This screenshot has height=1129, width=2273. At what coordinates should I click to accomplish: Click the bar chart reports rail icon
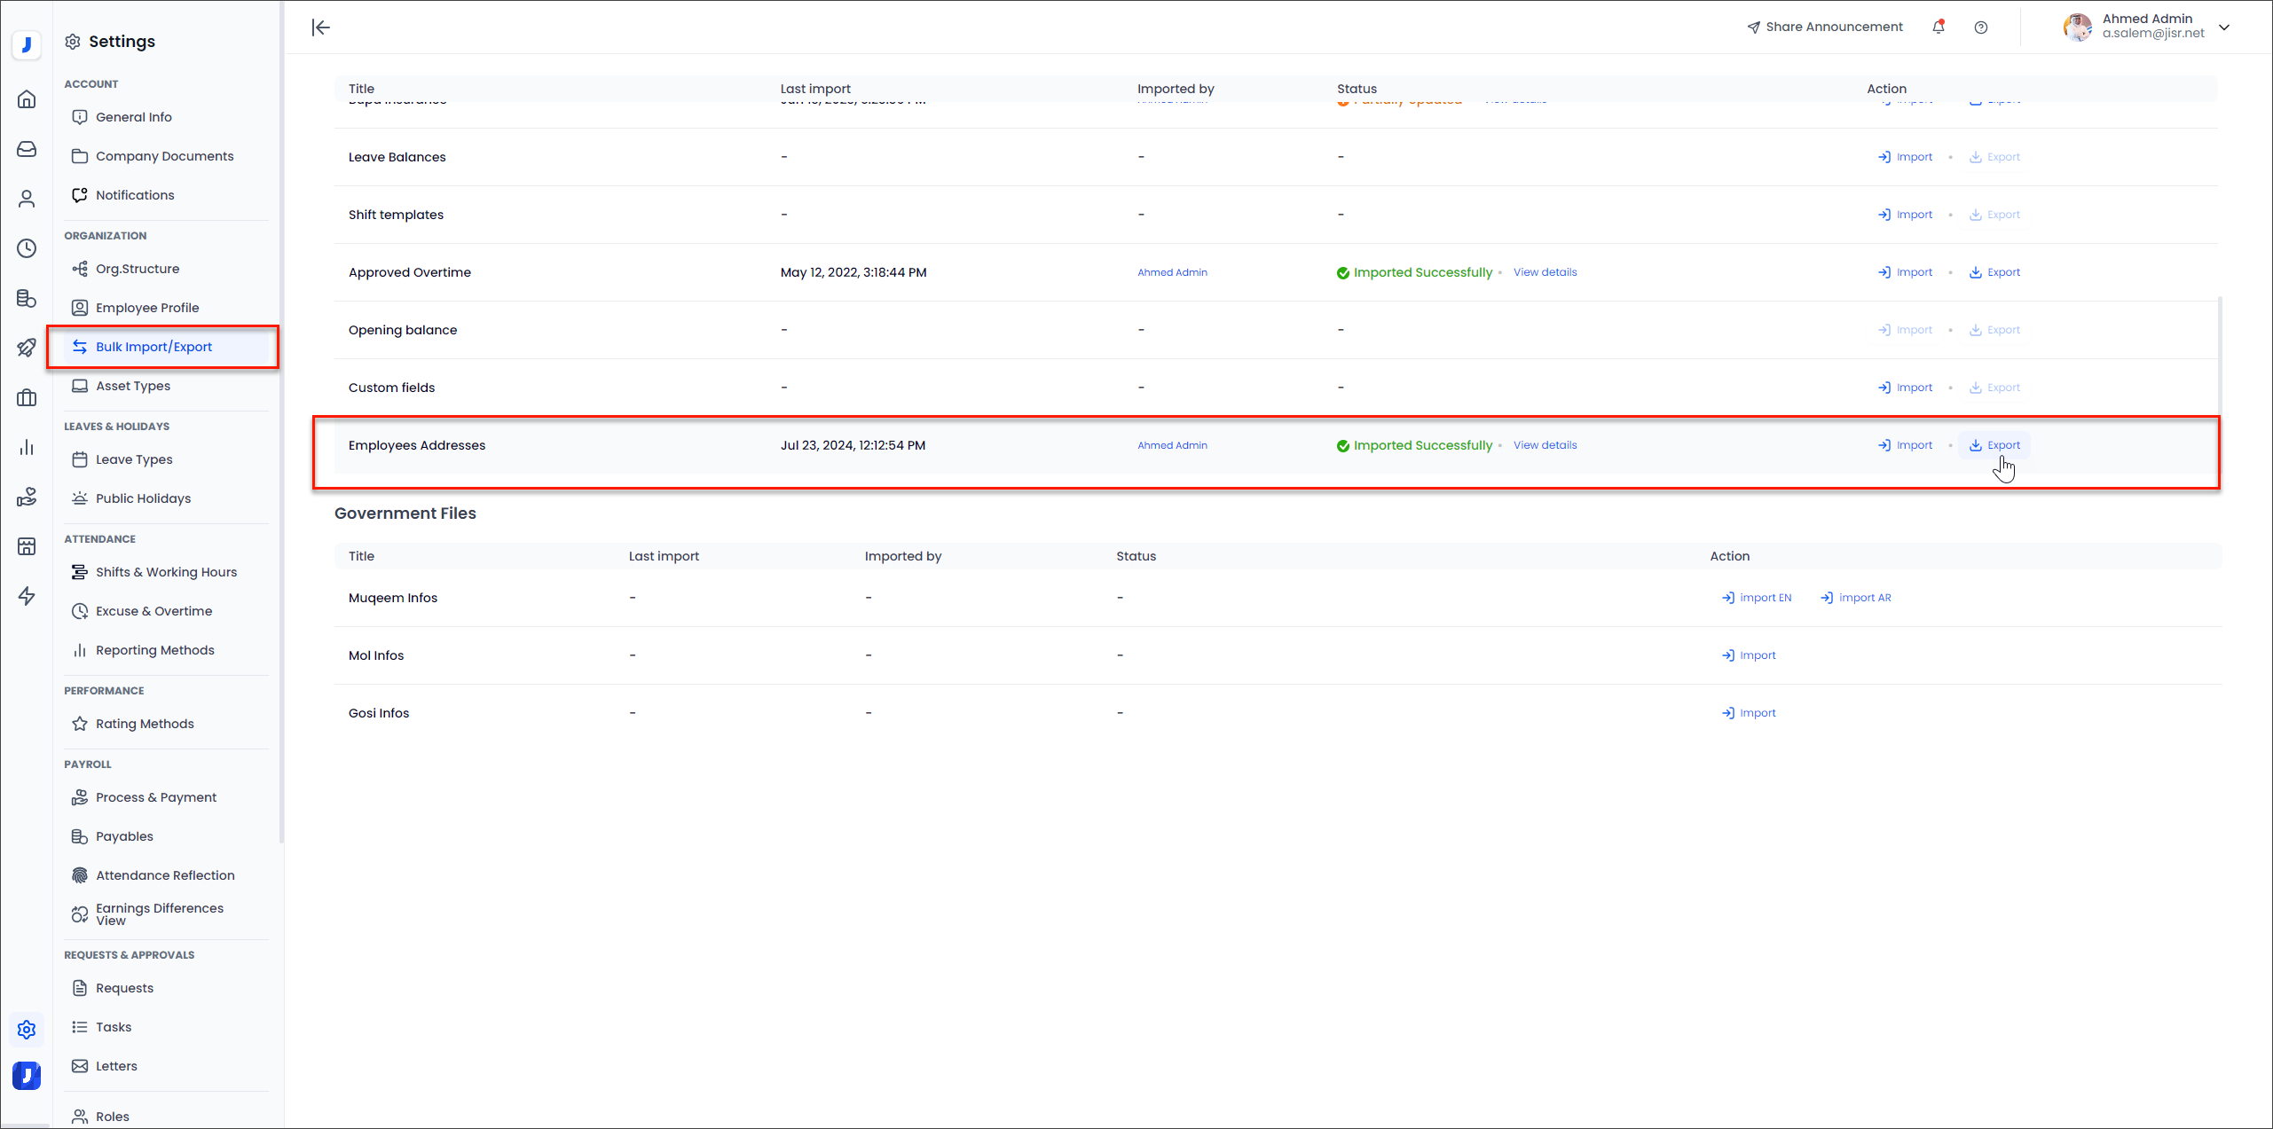tap(27, 448)
